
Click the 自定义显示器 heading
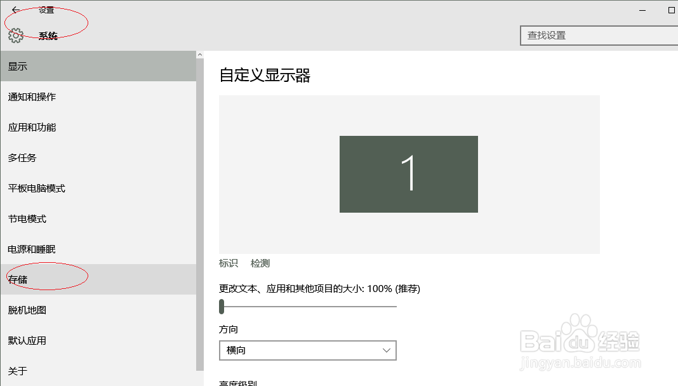point(265,75)
